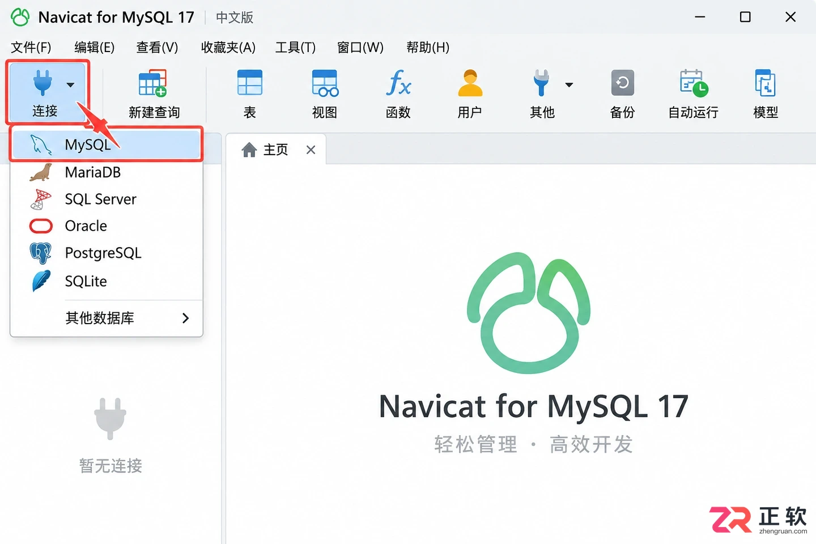Maximize the Navicat window
Viewport: 816px width, 544px height.
click(745, 17)
